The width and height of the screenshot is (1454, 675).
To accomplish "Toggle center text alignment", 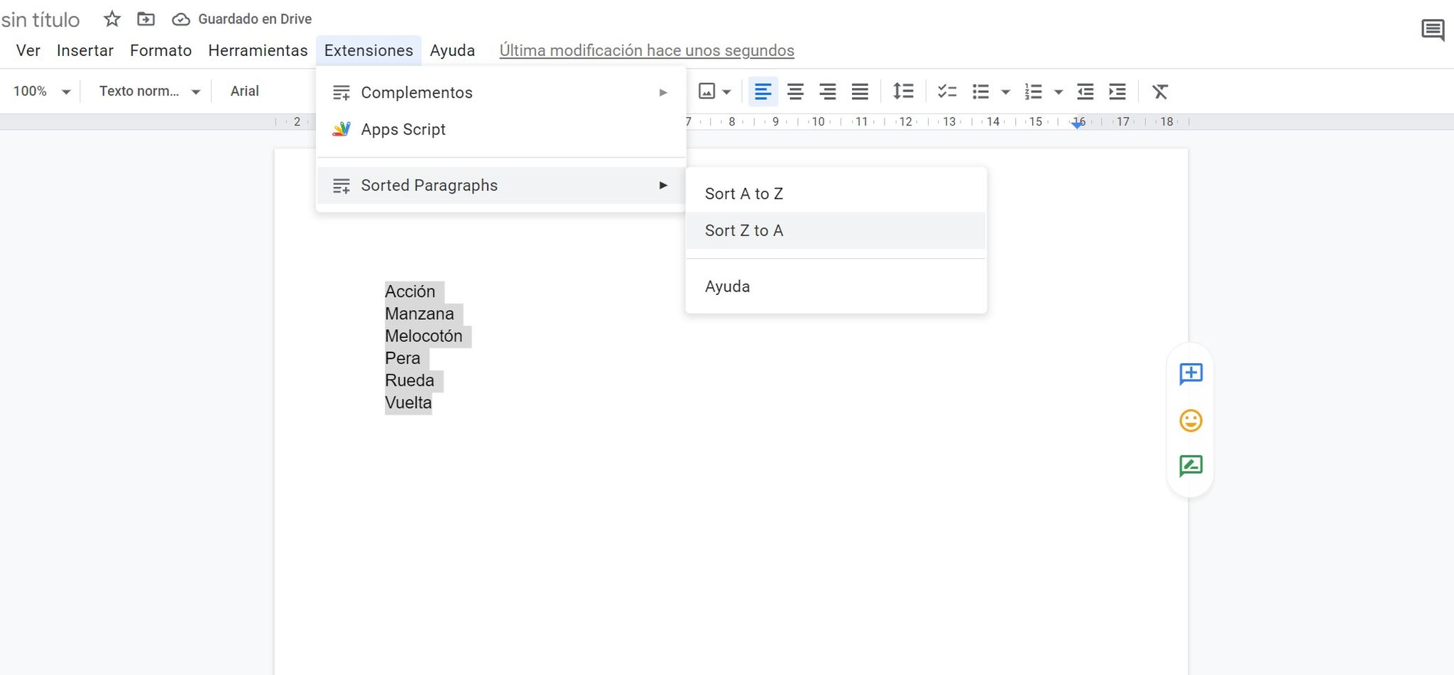I will point(795,91).
